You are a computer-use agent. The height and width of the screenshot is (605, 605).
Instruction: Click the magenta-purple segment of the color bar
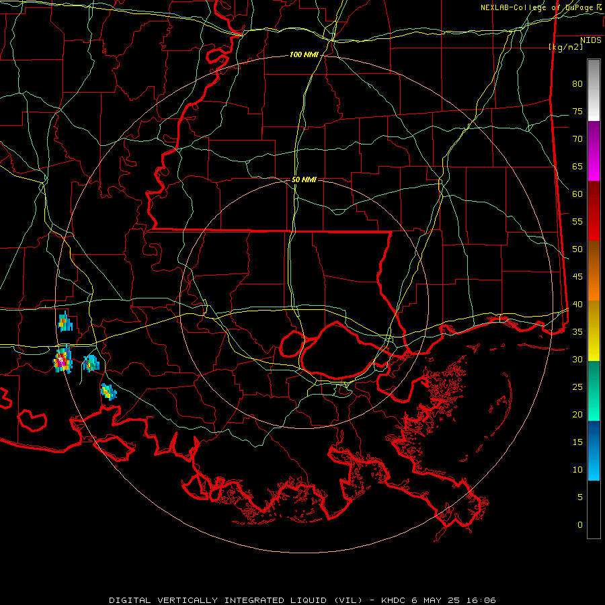(x=594, y=151)
